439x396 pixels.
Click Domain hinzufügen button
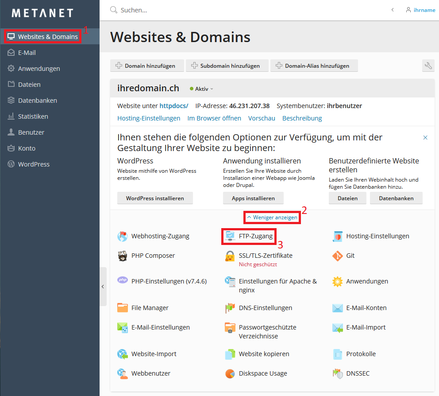(146, 66)
